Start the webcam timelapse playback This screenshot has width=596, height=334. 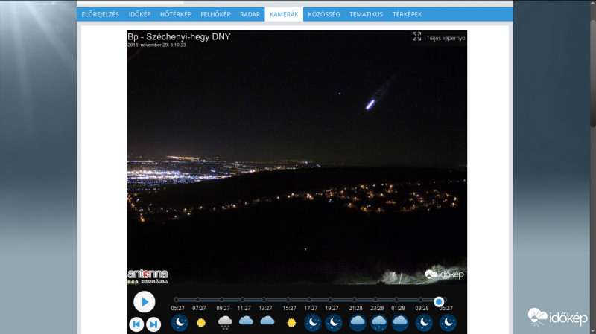145,302
